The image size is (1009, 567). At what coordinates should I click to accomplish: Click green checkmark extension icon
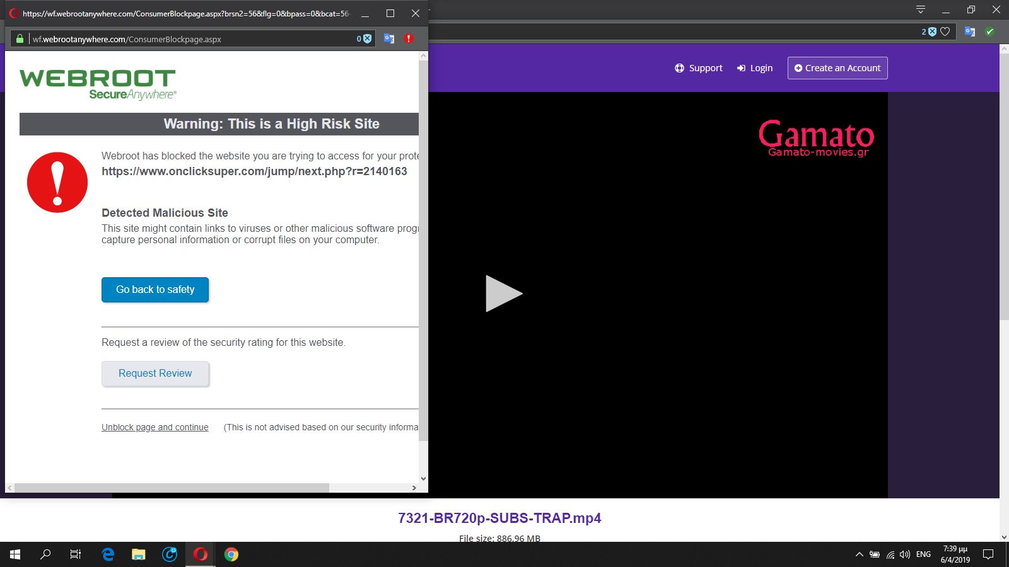989,31
